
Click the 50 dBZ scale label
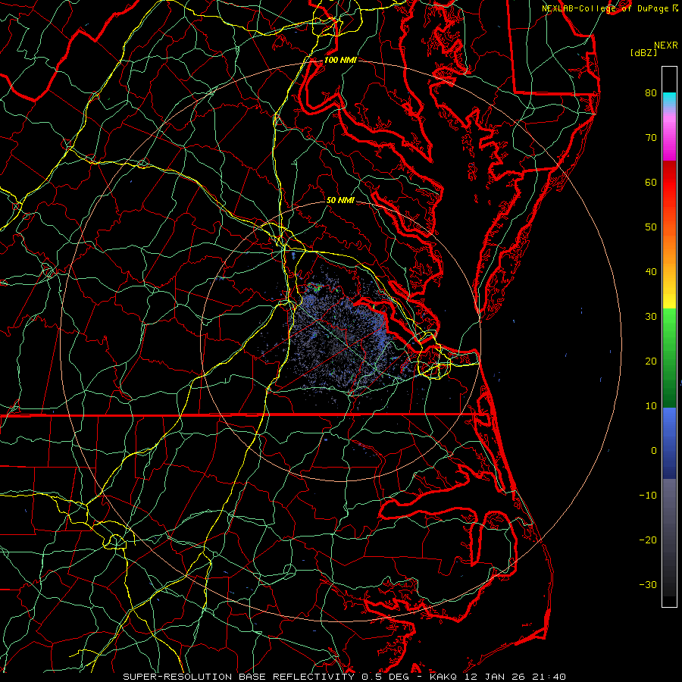tap(650, 227)
